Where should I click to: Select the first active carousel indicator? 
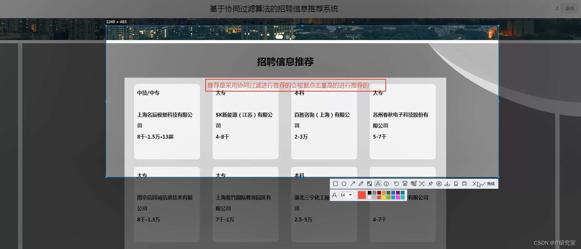click(x=279, y=37)
